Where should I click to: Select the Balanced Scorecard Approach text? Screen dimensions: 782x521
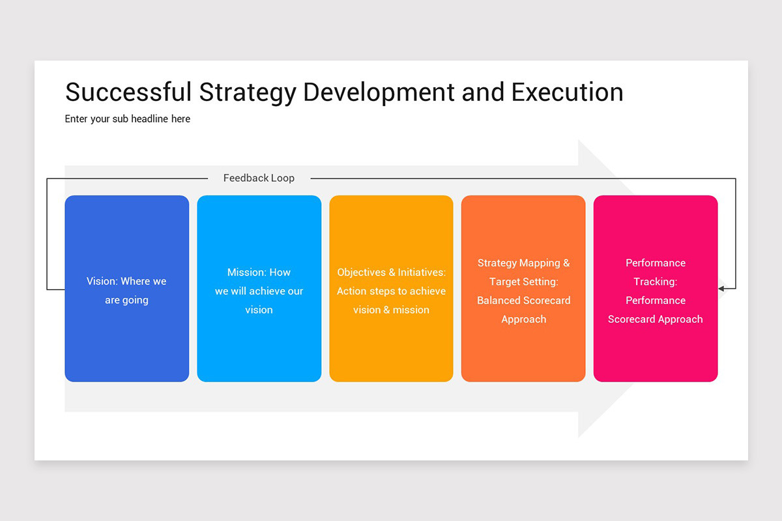523,309
